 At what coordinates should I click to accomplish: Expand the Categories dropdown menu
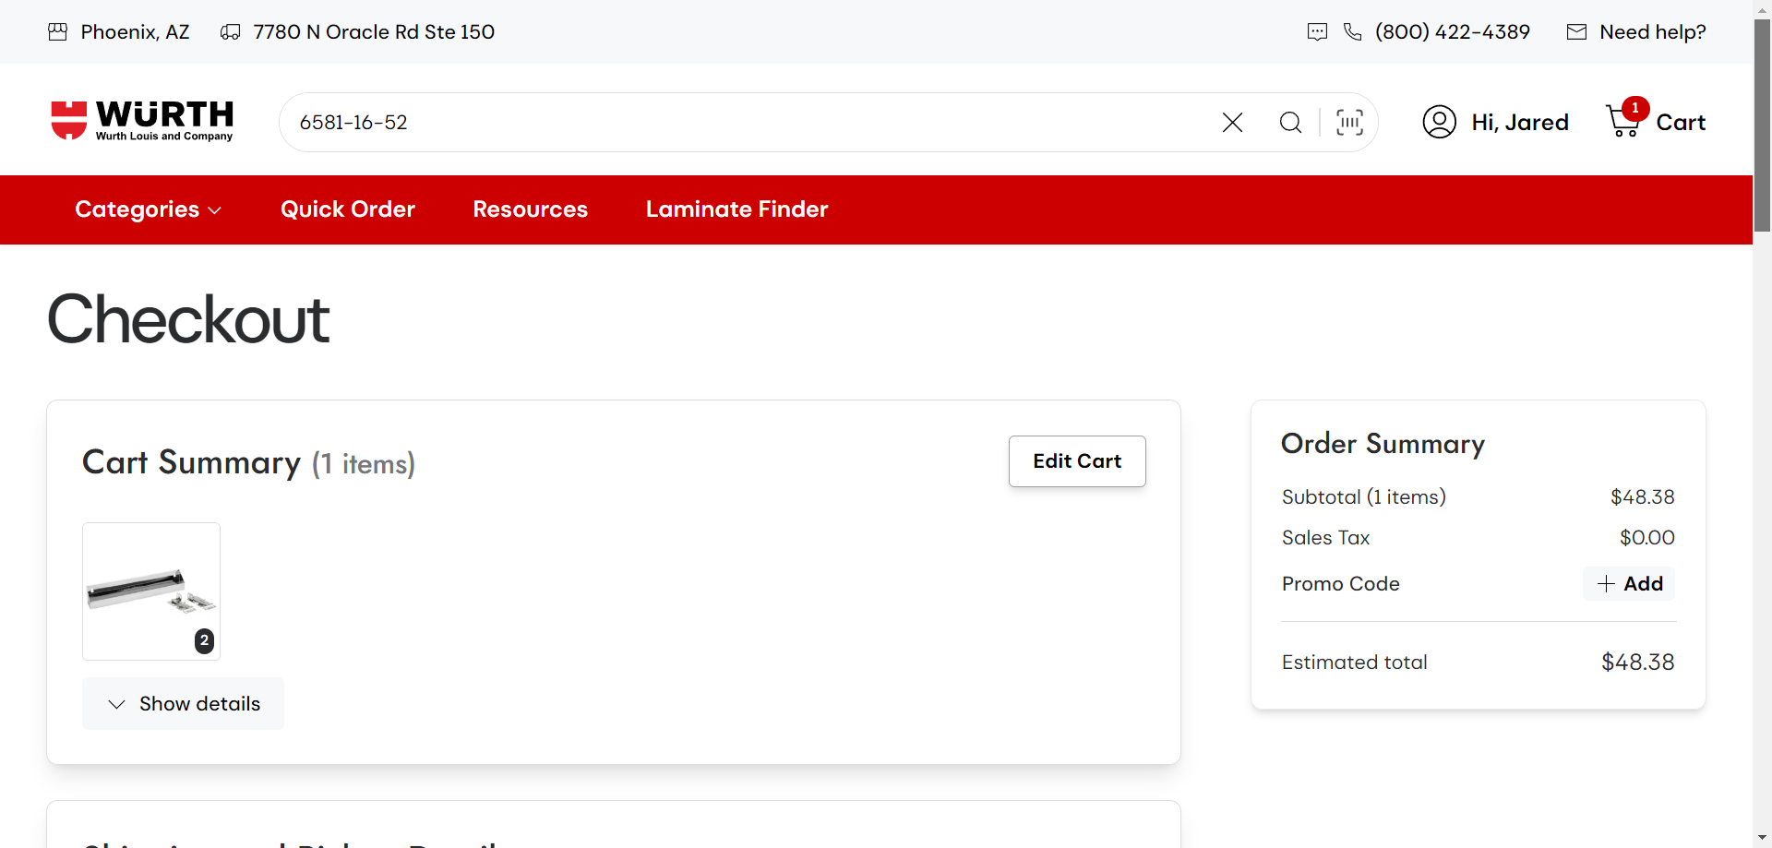pos(148,209)
